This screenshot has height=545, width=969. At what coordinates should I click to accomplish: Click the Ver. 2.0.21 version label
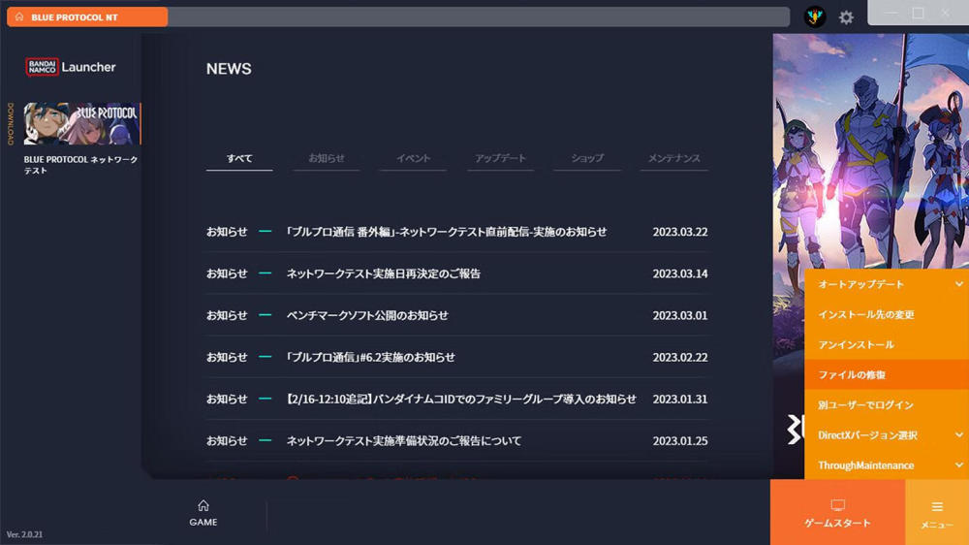(x=25, y=534)
